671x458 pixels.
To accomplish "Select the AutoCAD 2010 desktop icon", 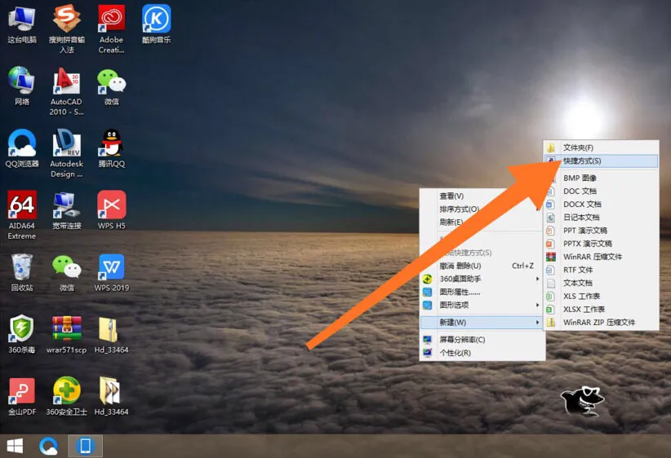I will pos(66,91).
